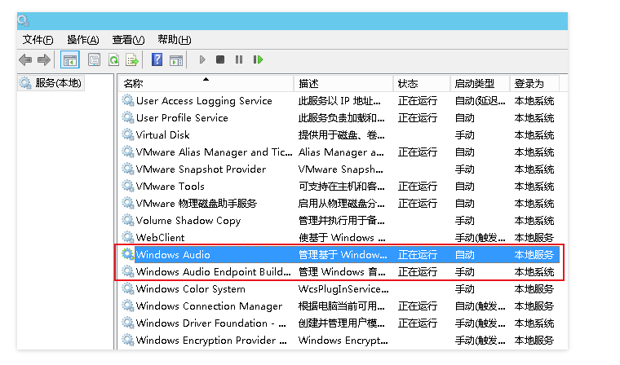Click 手动 startup type of Windows Audio Endpoint Builder

point(465,272)
